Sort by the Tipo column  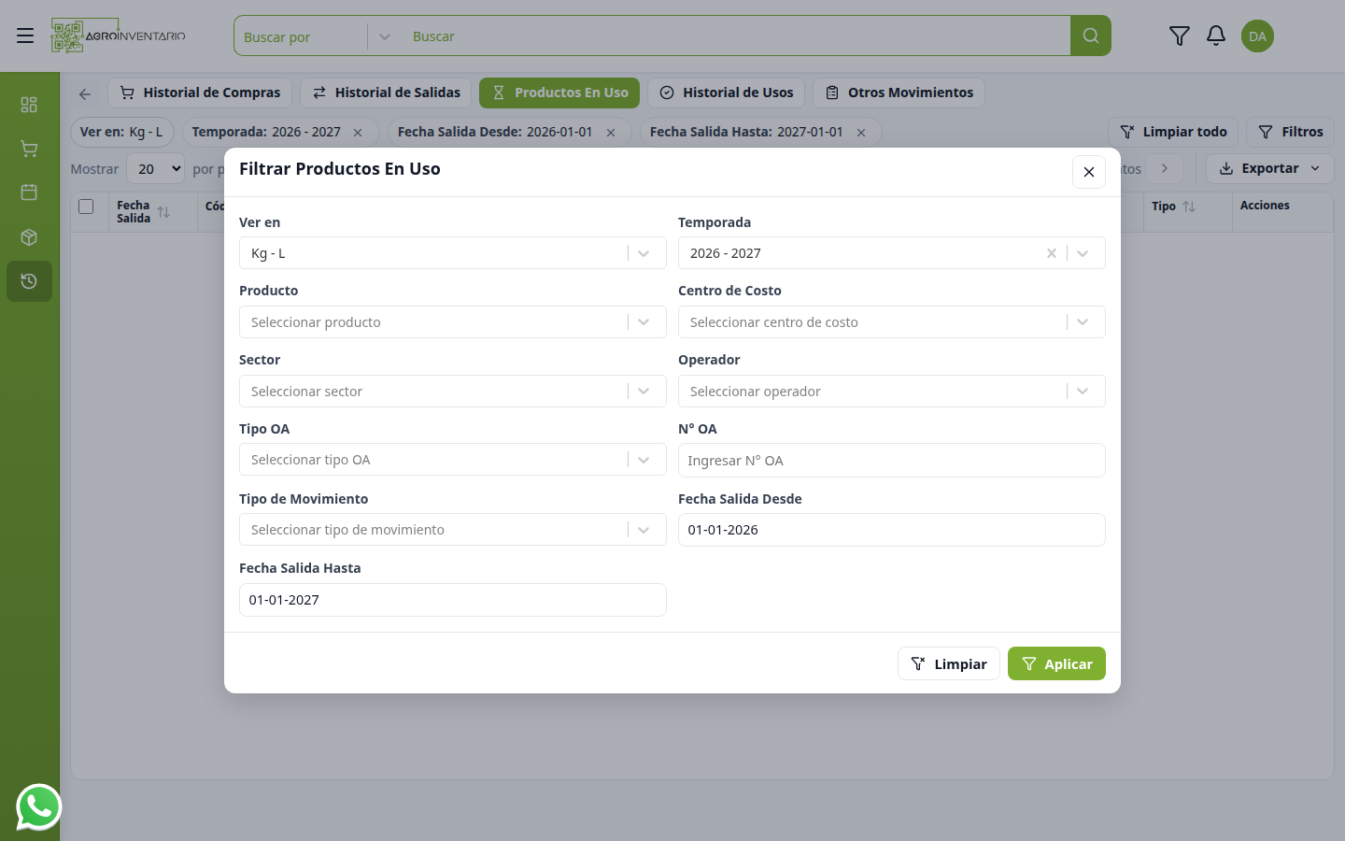coord(1189,207)
